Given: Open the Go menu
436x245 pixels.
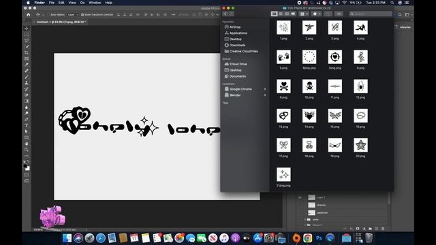Looking at the screenshot, I should pos(82,3).
